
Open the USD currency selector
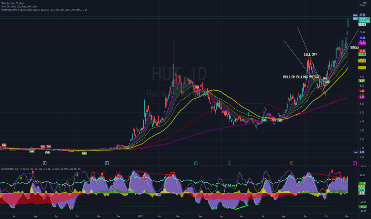click(x=365, y=3)
